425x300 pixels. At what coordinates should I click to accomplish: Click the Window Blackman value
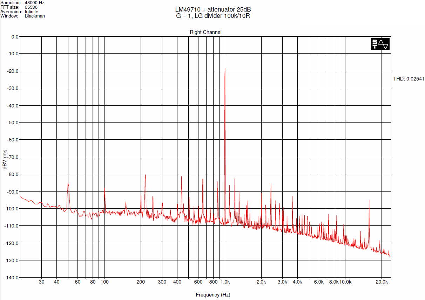35,16
